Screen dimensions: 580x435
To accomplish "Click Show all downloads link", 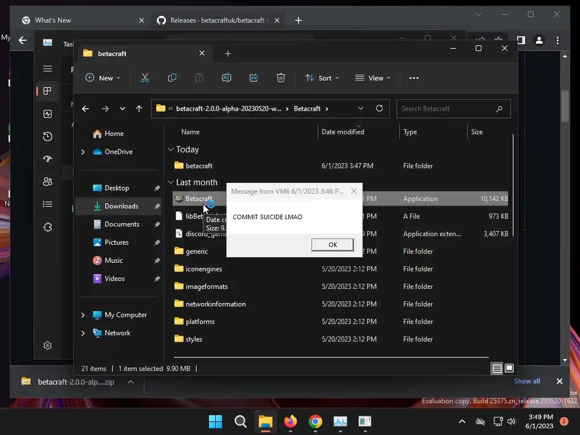I will [527, 381].
